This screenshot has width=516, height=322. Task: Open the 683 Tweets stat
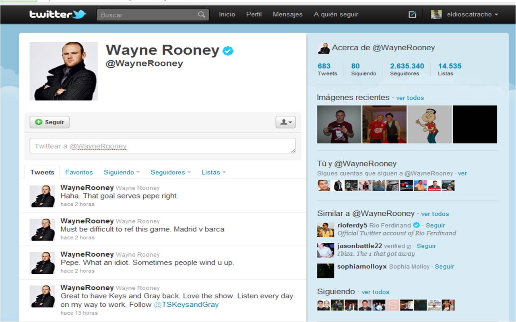[x=327, y=69]
